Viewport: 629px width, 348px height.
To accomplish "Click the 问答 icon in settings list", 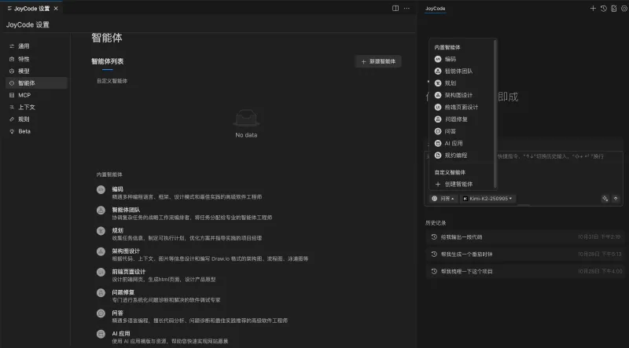I will (101, 313).
